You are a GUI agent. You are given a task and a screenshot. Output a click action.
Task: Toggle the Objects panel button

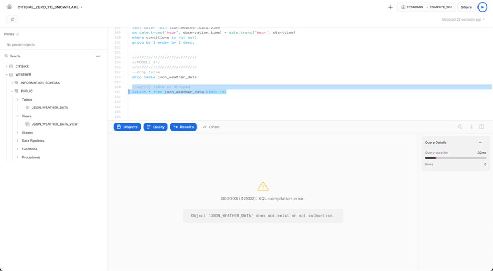click(x=127, y=127)
